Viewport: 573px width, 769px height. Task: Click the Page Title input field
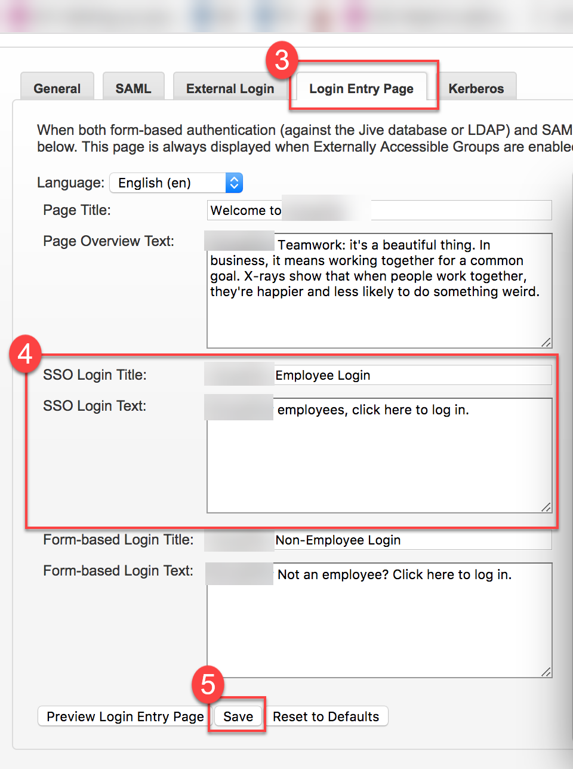coord(379,210)
